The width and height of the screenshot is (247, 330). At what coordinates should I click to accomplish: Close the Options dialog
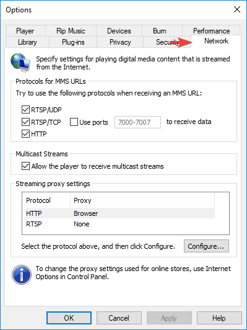pyautogui.click(x=237, y=9)
